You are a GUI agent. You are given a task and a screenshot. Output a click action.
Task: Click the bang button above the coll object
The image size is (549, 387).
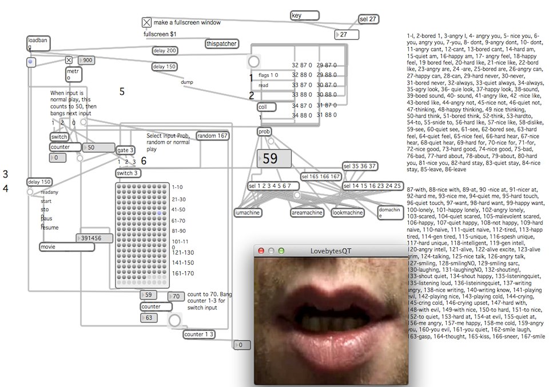[x=253, y=61]
